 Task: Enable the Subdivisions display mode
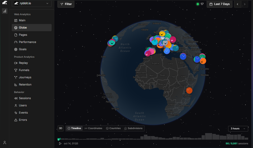(x=133, y=128)
